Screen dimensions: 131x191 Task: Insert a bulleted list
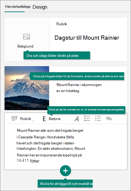87,119
